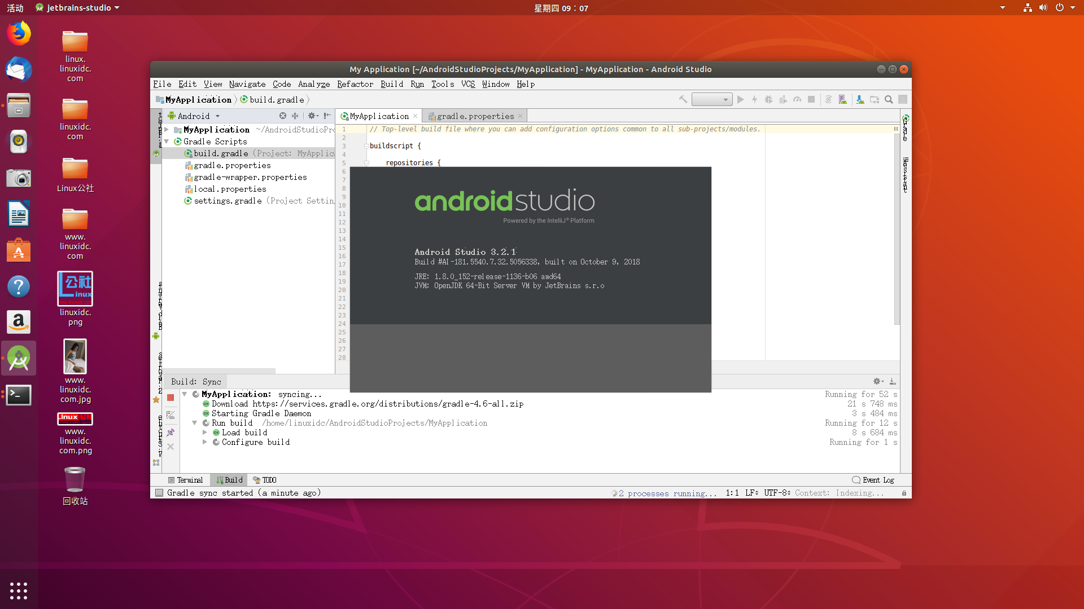Screen dimensions: 1084x609
Task: Open the VCS menu
Action: (x=468, y=84)
